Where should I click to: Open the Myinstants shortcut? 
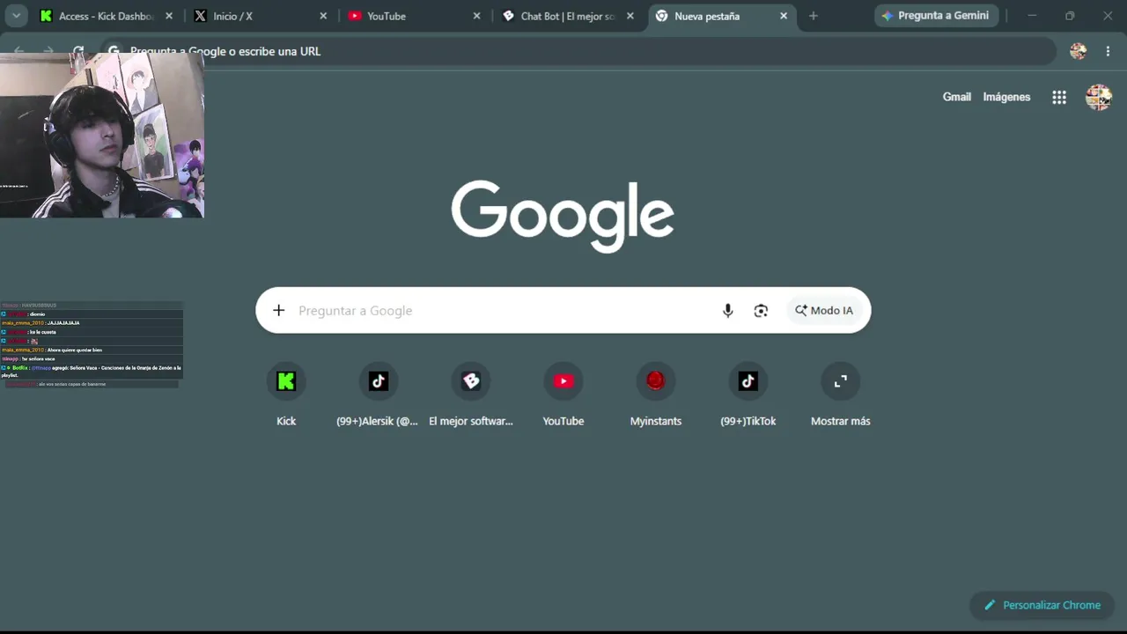coord(656,381)
